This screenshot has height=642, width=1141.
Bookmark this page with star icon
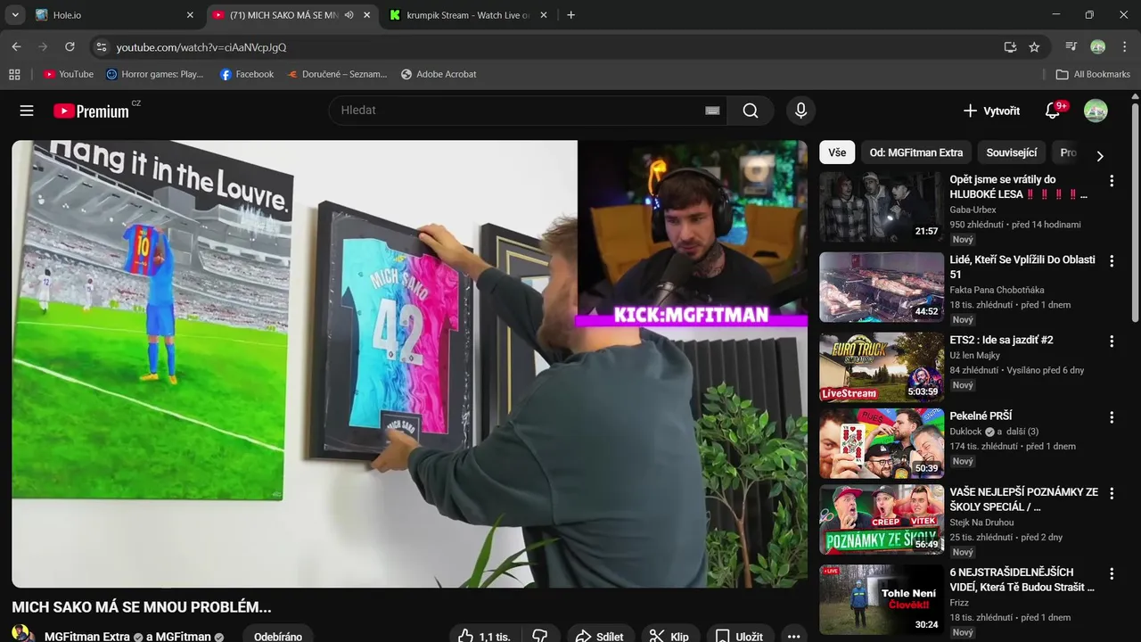(x=1034, y=46)
